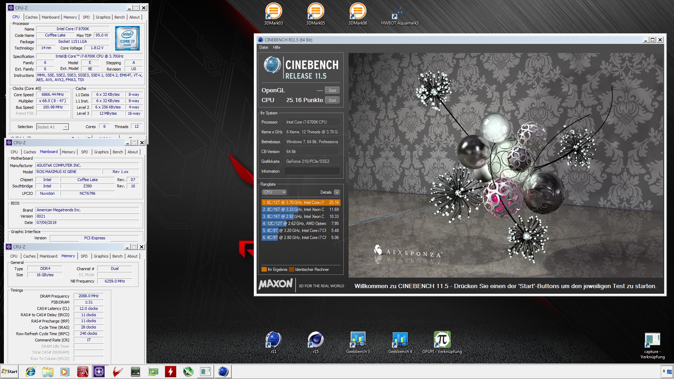Click the Cinebench panel splitter handle
The height and width of the screenshot is (379, 674).
click(346, 172)
